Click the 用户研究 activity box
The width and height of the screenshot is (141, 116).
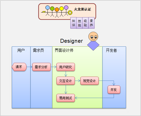click(66, 67)
